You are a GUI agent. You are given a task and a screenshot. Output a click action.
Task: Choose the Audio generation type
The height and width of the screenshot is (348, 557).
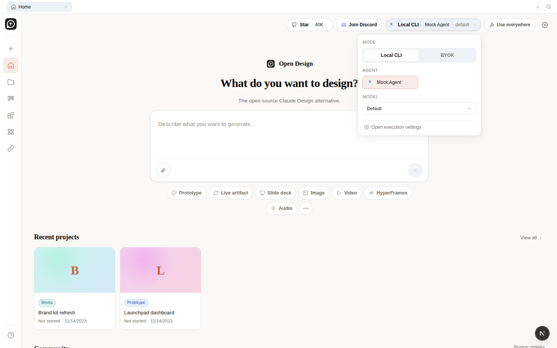(x=282, y=208)
